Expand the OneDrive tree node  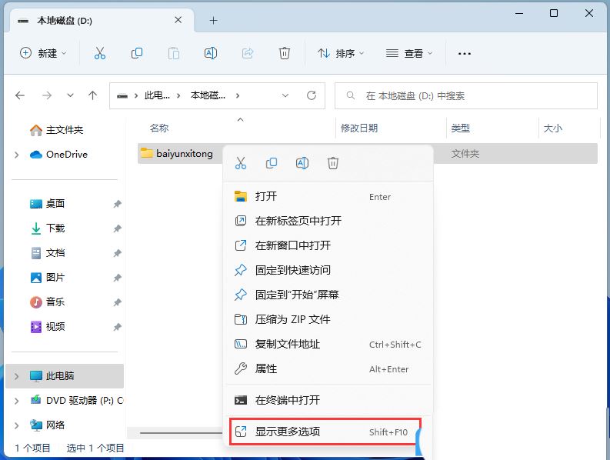coord(17,155)
